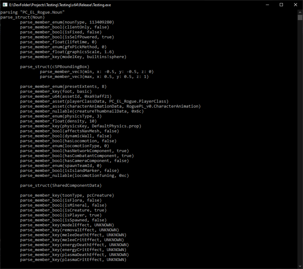
Task: Click the physicsKey DefaultPhysics.prop line
Action: (x=80, y=126)
